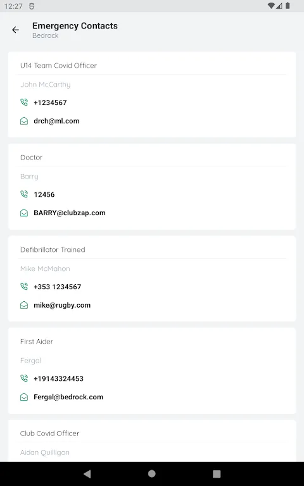Screen dimensions: 304x486
Task: Tap phone icon for Mike McMahon
Action: (x=24, y=287)
